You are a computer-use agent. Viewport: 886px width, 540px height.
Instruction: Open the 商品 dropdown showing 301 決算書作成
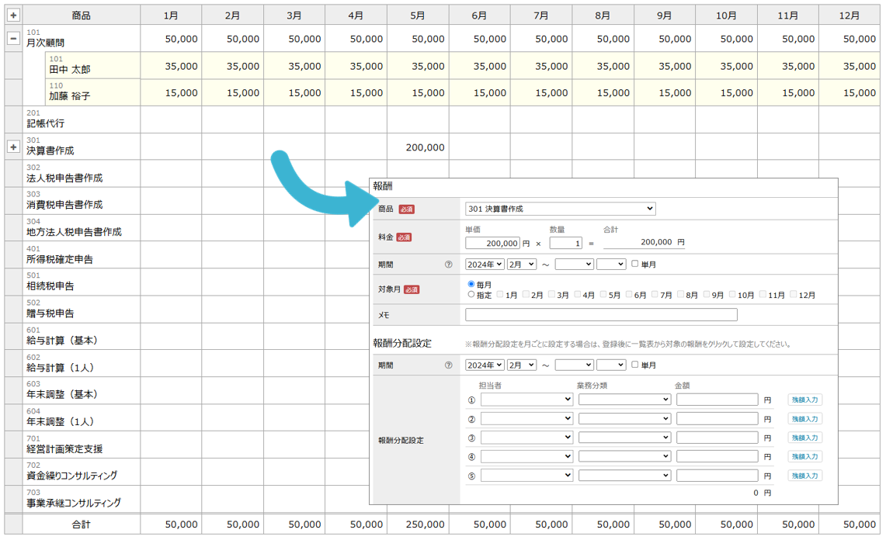point(560,209)
